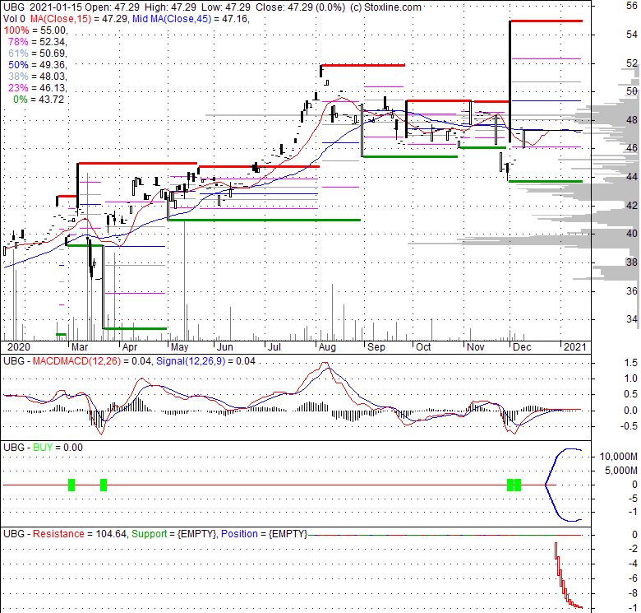Click the red resistance line at 52 in August
This screenshot has height=613, width=641.
click(363, 65)
